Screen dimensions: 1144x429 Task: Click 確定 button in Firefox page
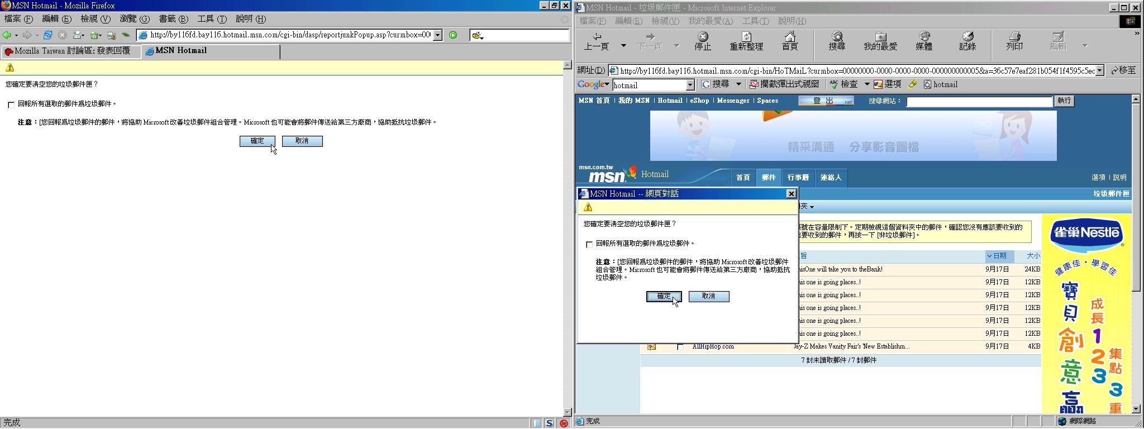point(257,141)
